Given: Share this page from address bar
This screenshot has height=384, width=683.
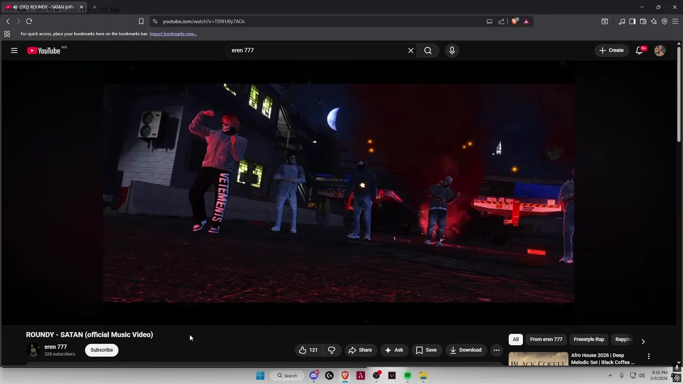Looking at the screenshot, I should pyautogui.click(x=502, y=21).
